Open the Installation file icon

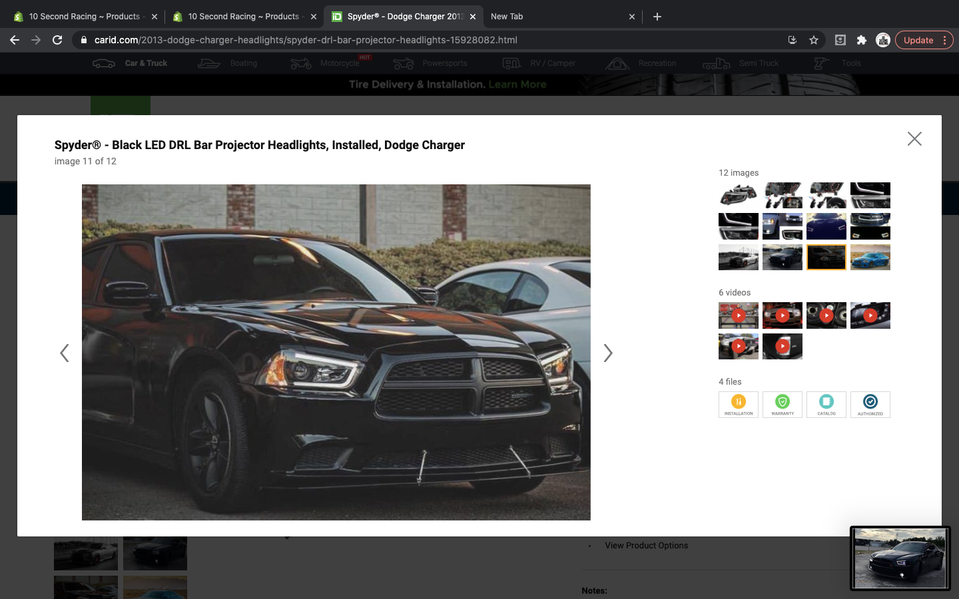[738, 404]
